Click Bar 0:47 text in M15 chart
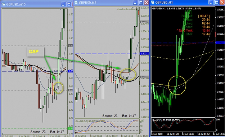Screen dimensions: 225x137 click(x=57, y=132)
